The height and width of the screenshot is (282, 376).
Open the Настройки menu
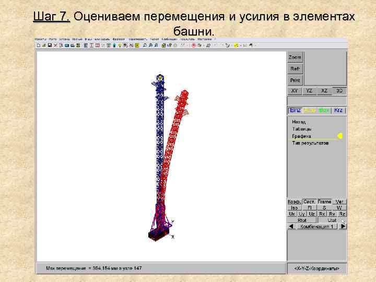[x=205, y=39]
